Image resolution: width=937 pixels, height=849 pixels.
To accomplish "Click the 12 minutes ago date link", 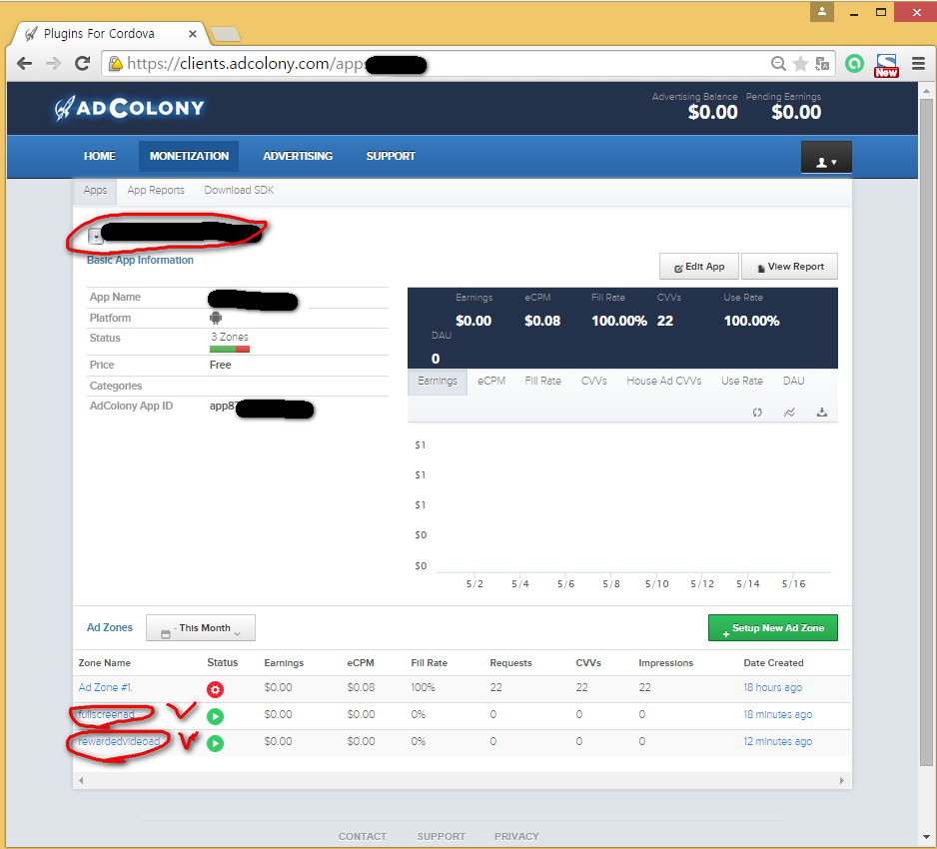I will [777, 741].
